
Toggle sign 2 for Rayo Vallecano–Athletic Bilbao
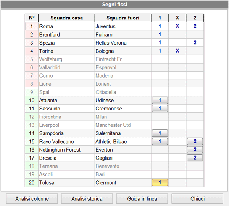(195, 141)
